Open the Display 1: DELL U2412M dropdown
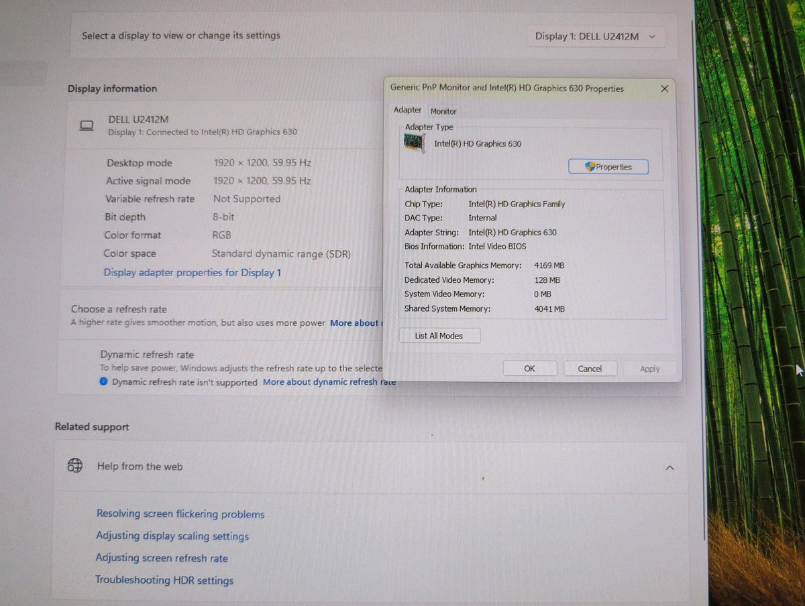Image resolution: width=805 pixels, height=606 pixels. (596, 36)
